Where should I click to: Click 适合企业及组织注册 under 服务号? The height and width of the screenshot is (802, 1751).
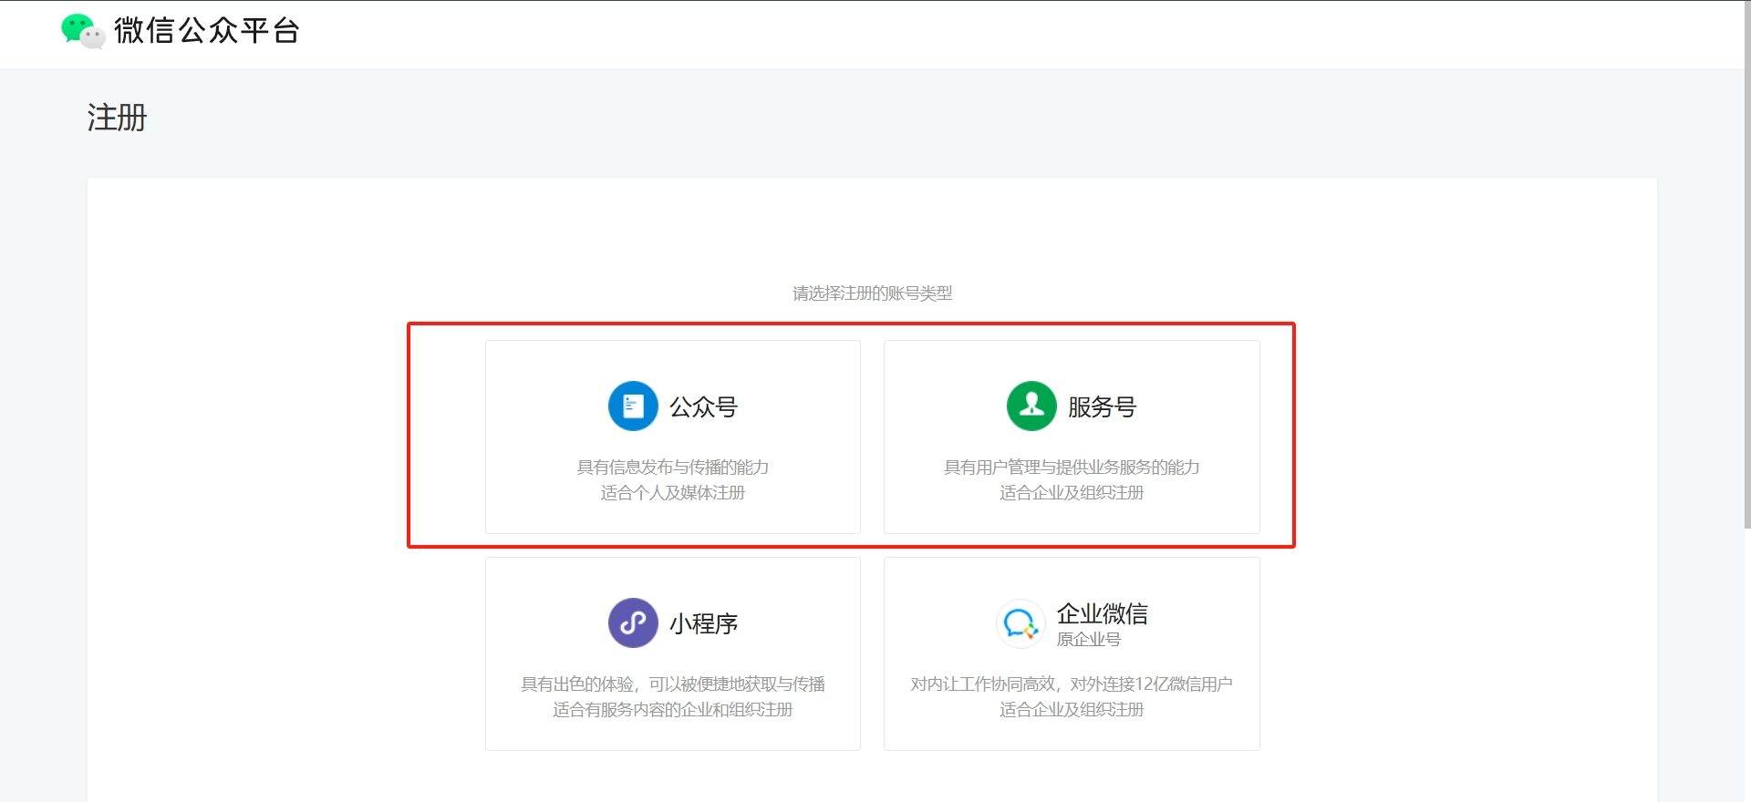point(1072,492)
